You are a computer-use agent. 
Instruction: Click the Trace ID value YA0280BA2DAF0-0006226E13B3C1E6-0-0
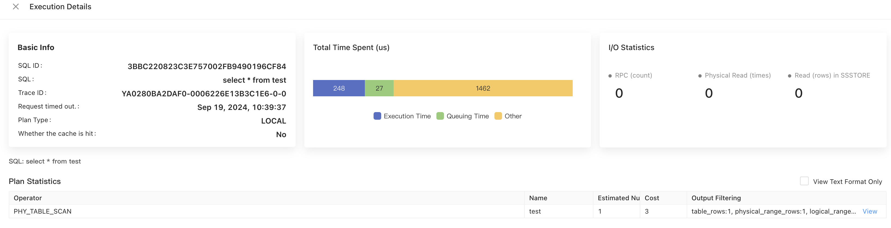tap(204, 94)
